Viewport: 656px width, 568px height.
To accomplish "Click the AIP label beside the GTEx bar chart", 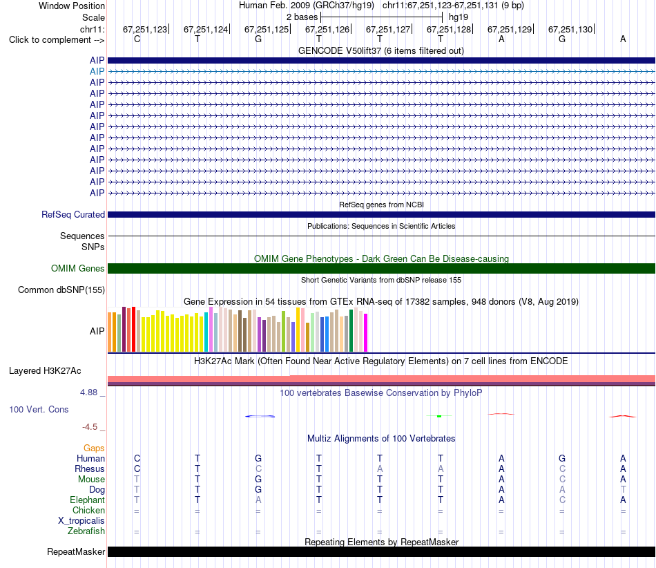I will coord(97,331).
